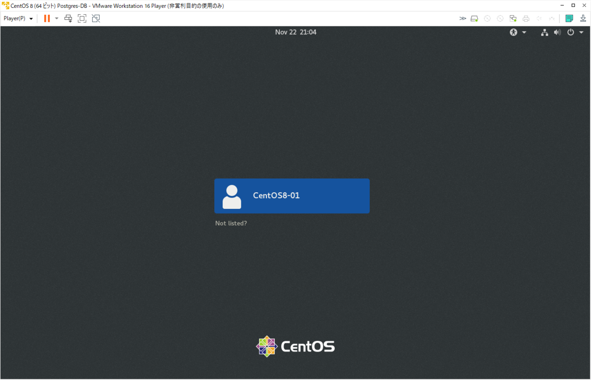Screen dimensions: 591x380
Task: Show more devices with the double chevron
Action: [462, 19]
